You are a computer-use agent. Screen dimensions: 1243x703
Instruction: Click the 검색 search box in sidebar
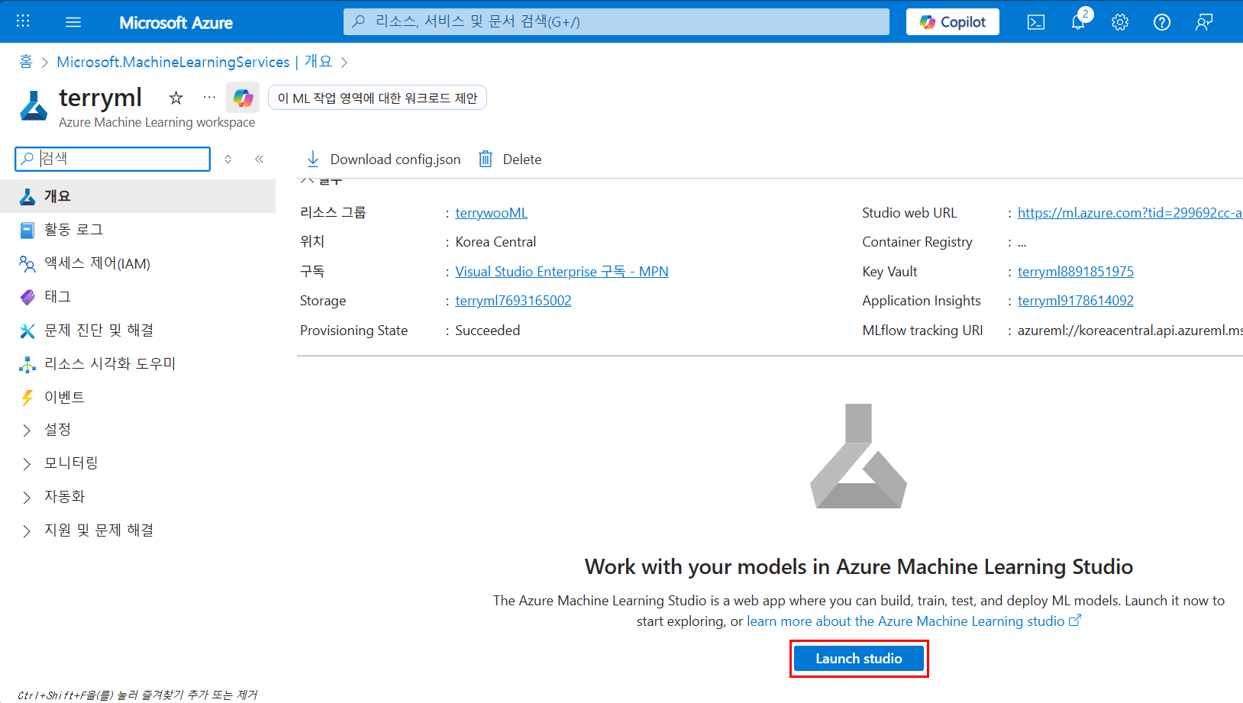[112, 159]
